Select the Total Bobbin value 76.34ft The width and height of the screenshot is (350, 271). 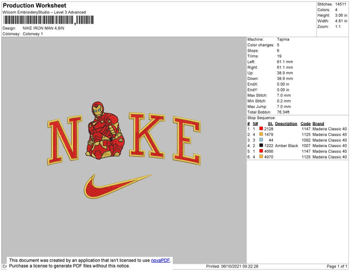pyautogui.click(x=283, y=112)
